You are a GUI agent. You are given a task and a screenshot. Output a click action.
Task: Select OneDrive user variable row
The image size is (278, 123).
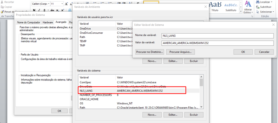coord(105,29)
